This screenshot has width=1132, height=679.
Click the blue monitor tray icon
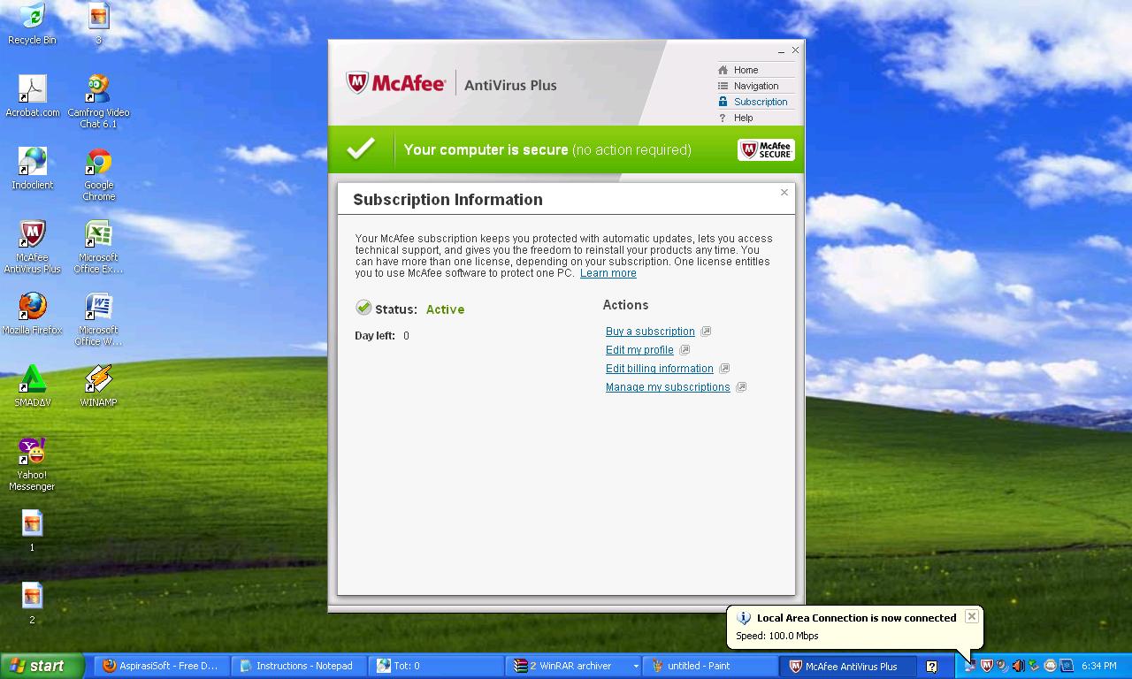(1066, 666)
